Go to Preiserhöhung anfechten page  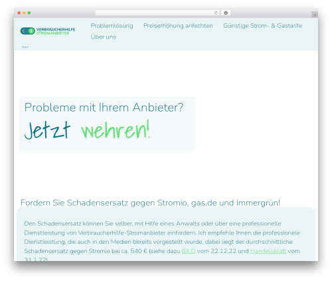pyautogui.click(x=178, y=26)
